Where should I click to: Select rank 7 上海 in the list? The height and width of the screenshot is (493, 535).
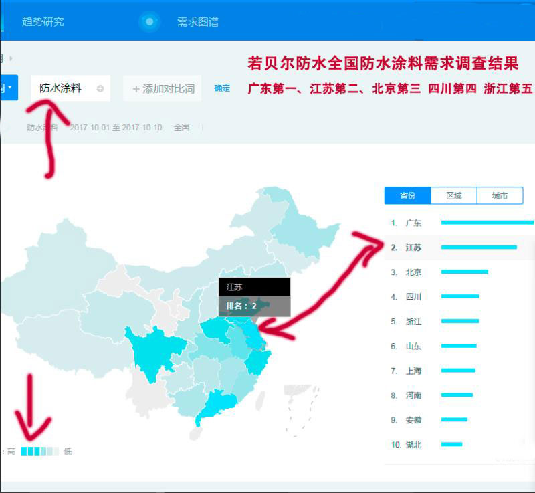[459, 371]
